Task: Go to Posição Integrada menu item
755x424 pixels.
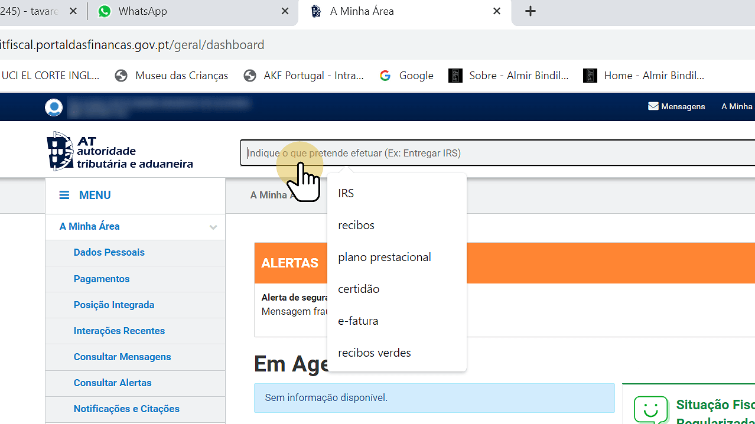Action: pos(114,305)
